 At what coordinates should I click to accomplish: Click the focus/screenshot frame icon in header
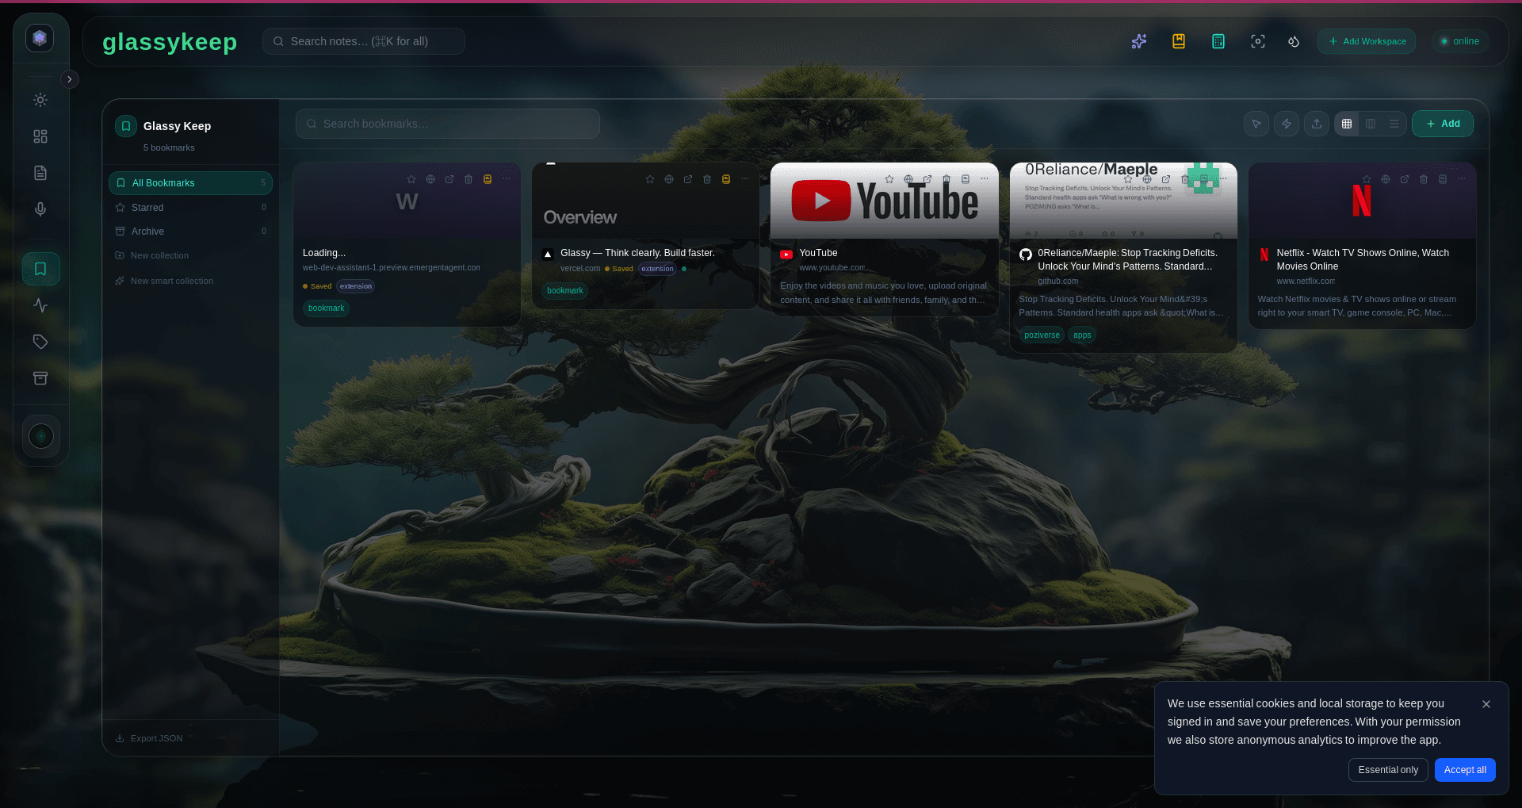coord(1258,41)
